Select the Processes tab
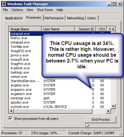Viewport: 124px width, 137px height. (33, 17)
